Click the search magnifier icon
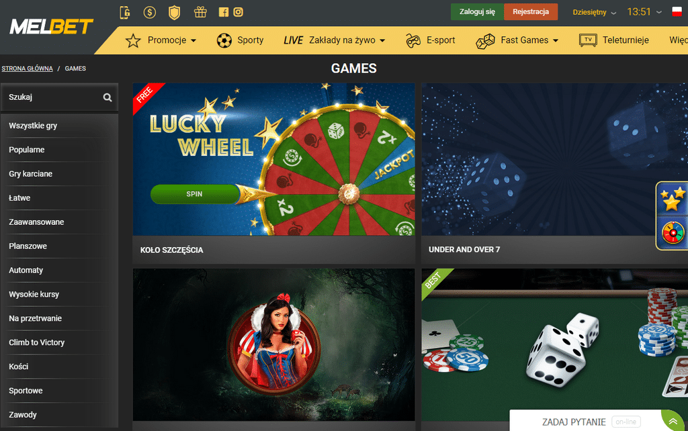 [x=107, y=97]
